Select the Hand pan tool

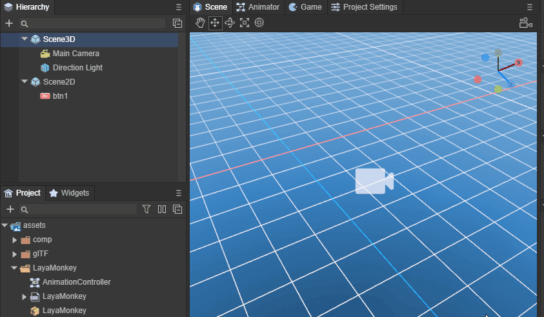[200, 23]
